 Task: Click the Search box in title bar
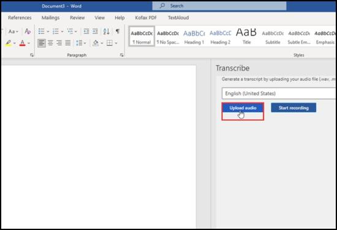click(219, 6)
